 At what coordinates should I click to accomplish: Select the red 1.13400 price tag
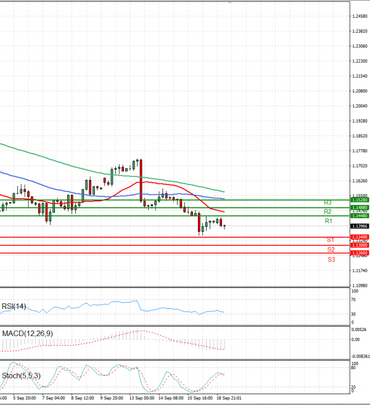[x=360, y=237]
